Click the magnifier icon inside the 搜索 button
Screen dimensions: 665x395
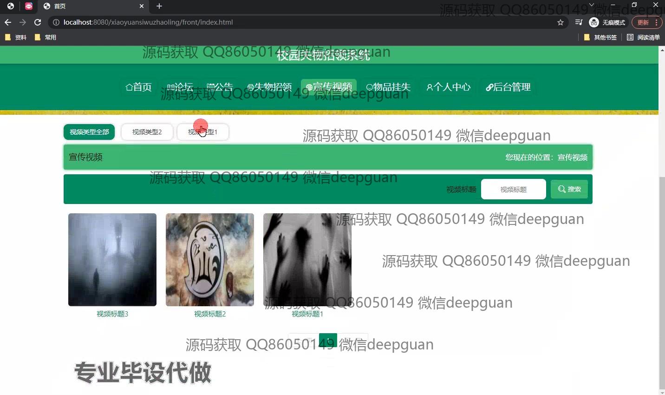[561, 189]
